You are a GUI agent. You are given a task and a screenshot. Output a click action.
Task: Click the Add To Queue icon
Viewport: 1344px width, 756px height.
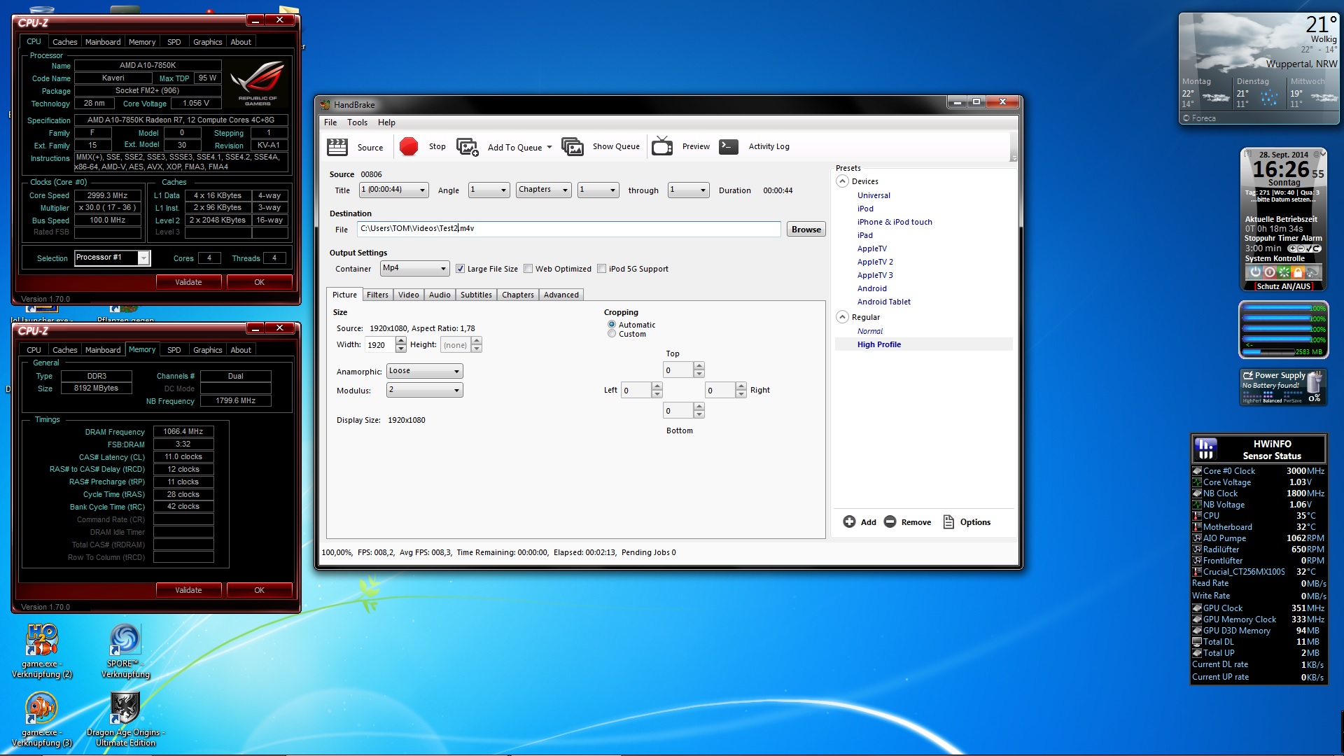(467, 147)
